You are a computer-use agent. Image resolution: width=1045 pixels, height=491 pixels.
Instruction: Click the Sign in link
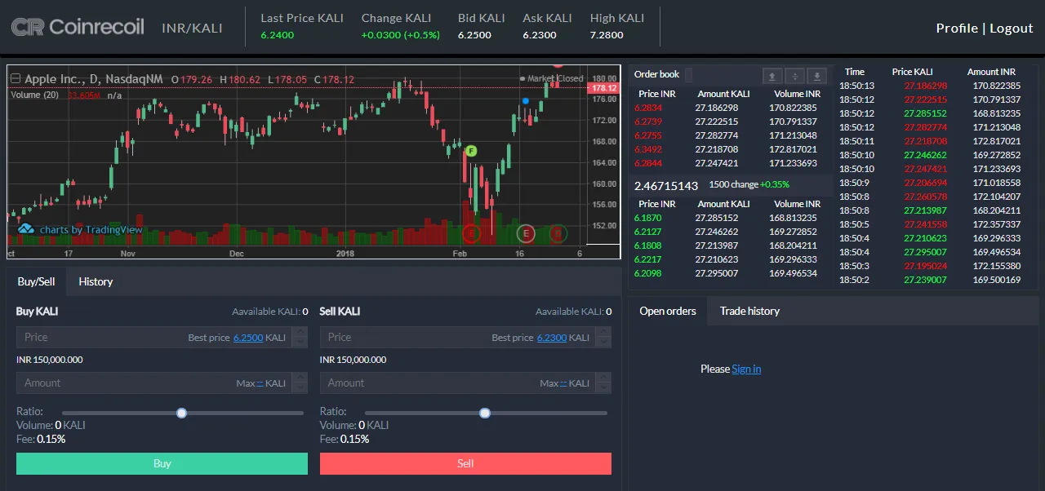[746, 369]
